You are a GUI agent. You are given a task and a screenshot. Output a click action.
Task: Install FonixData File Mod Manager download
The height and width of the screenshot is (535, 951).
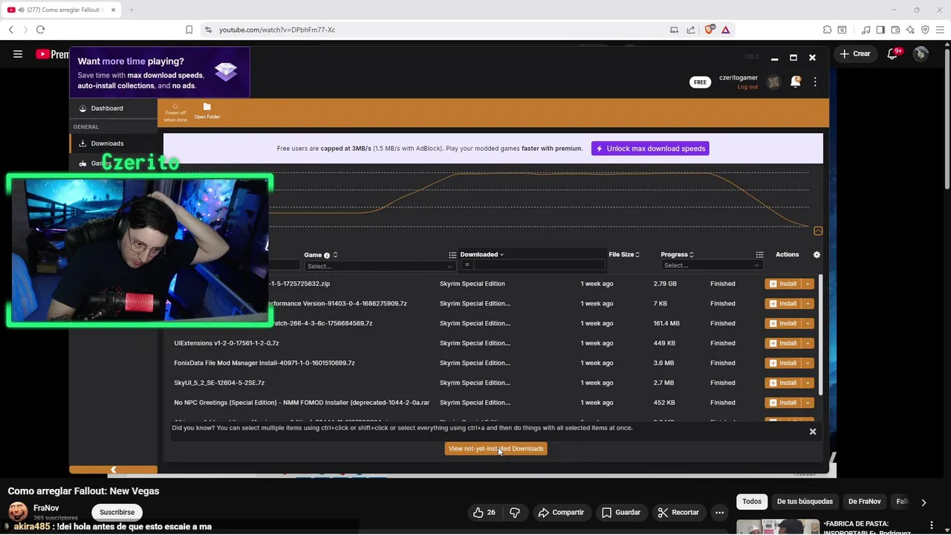pyautogui.click(x=783, y=363)
